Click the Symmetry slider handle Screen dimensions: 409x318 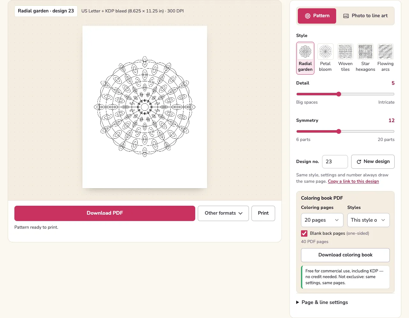339,131
